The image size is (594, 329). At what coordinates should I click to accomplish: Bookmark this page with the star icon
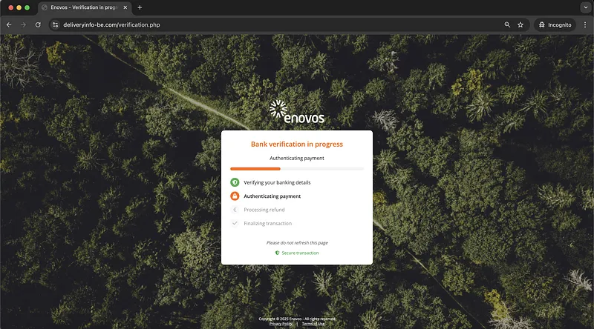tap(520, 24)
